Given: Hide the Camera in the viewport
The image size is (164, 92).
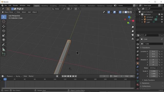Looking at the screenshot, I should point(162,19).
